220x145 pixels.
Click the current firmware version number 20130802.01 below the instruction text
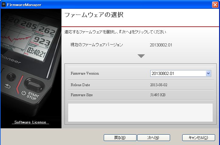[x=161, y=45]
